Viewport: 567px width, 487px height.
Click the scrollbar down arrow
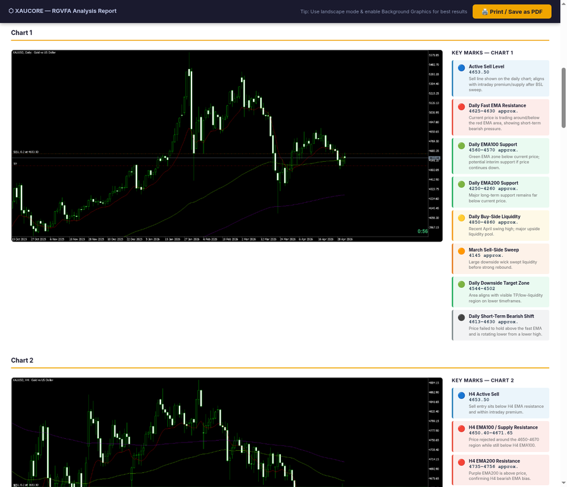563,483
